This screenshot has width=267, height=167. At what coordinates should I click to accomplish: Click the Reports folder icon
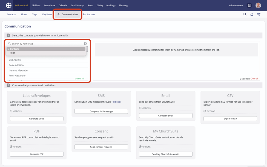pos(84,15)
